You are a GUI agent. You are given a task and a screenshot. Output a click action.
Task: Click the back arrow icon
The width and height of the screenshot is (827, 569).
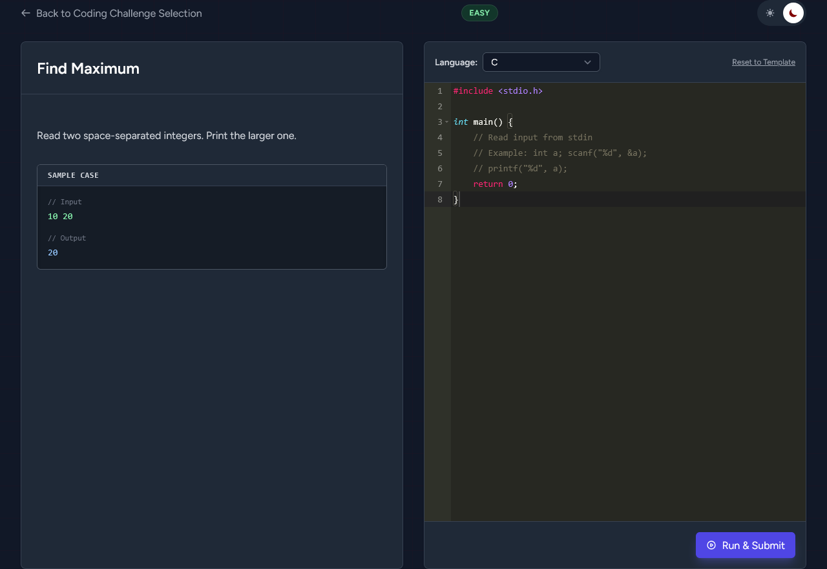click(26, 13)
